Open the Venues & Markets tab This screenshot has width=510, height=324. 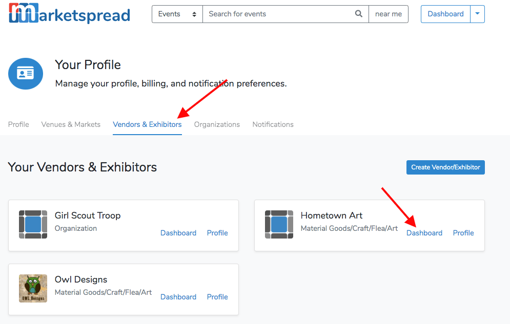pyautogui.click(x=71, y=124)
